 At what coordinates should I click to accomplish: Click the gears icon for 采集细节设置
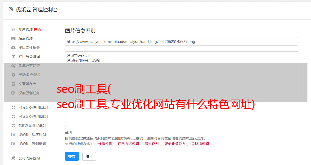coord(13,66)
